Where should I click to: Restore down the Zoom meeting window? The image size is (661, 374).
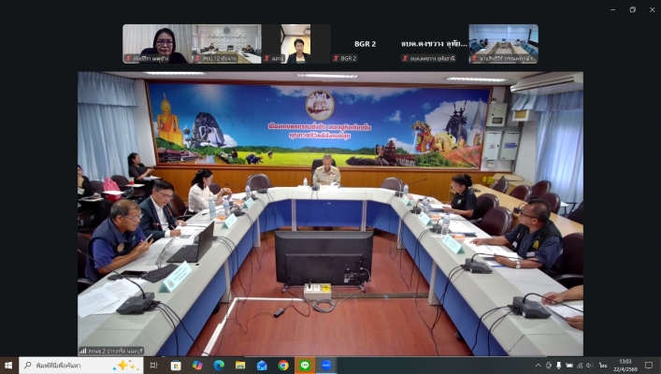coord(633,9)
